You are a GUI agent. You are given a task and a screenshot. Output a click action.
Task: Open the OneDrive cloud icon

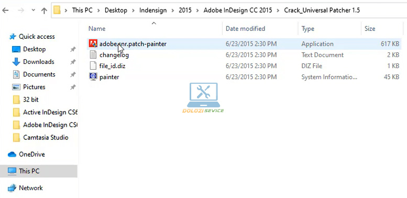pyautogui.click(x=12, y=155)
